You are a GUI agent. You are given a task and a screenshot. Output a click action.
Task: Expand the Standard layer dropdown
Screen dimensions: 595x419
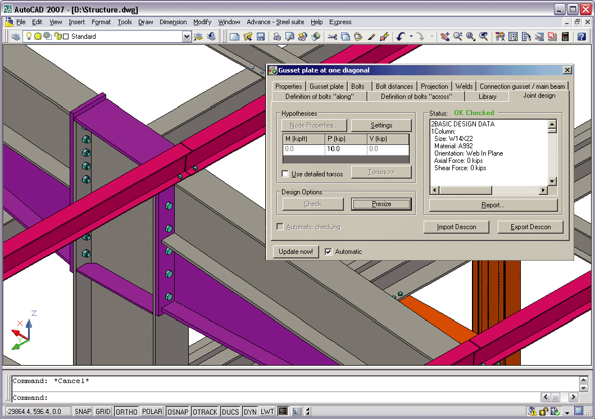point(187,37)
